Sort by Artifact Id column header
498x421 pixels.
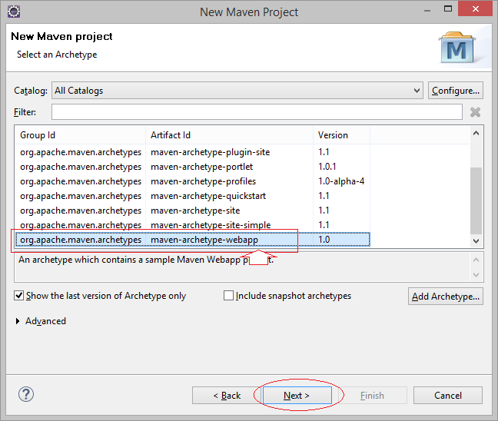coord(229,135)
